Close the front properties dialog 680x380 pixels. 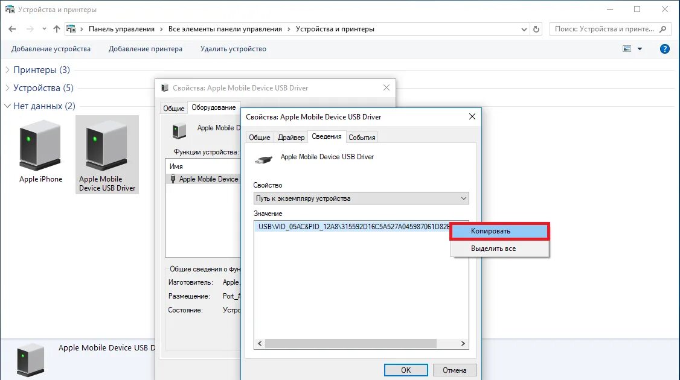tap(472, 116)
